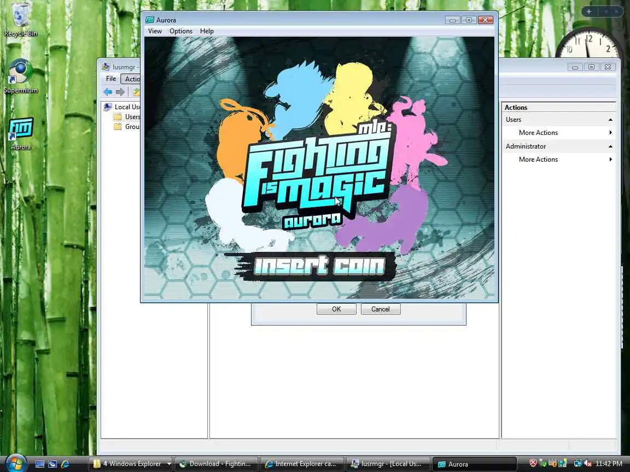Close the lusrmgr window
Viewport: 630px width, 472px height.
point(608,67)
